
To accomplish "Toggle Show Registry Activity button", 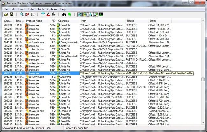I will 80,14.
